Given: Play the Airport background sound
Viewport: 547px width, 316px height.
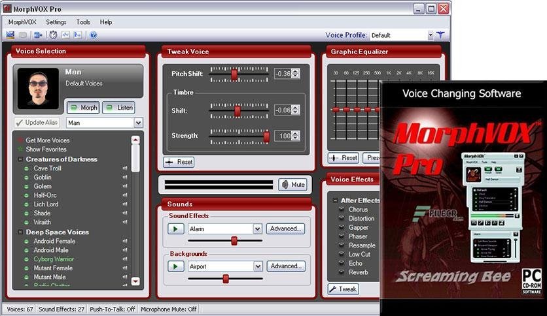Looking at the screenshot, I should click(x=176, y=266).
